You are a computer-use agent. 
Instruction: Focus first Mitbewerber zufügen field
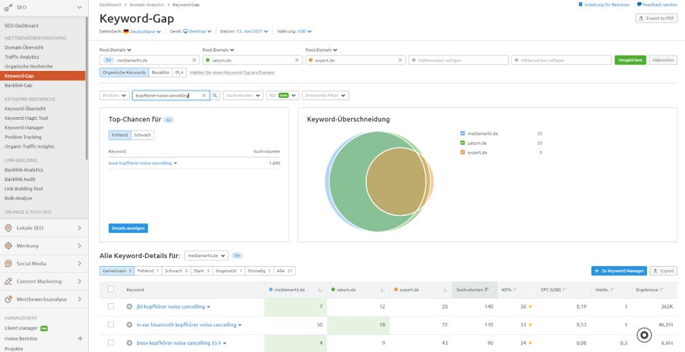click(458, 60)
